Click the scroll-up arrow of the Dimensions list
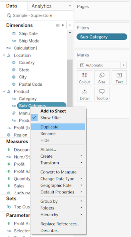This screenshot has height=237, width=131. (70, 33)
